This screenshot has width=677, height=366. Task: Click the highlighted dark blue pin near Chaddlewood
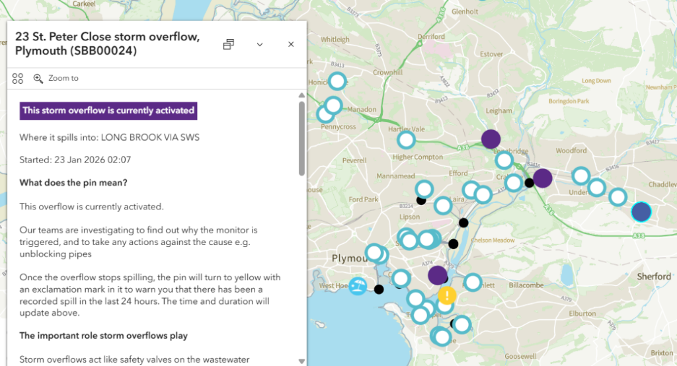[641, 211]
